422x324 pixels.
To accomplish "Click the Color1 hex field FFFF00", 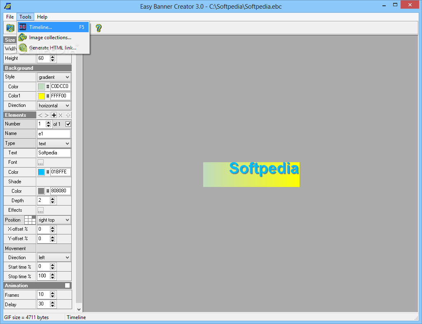I will click(61, 96).
